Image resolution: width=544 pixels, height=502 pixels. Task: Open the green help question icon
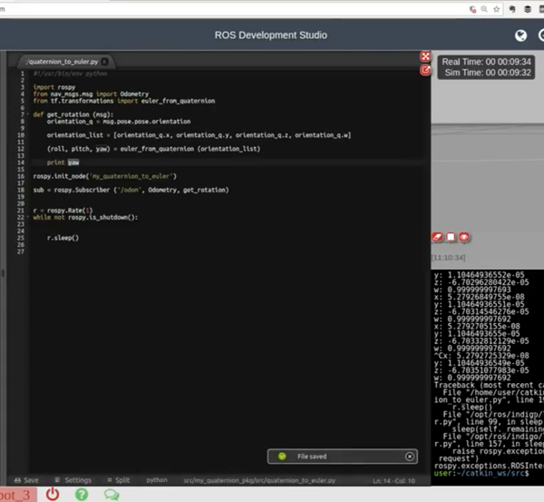point(82,495)
